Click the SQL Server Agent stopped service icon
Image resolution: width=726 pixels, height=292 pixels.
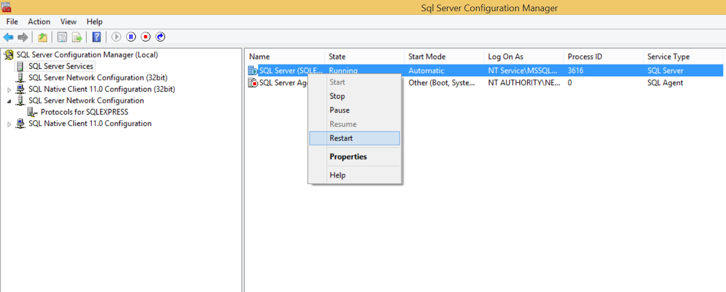pos(253,82)
